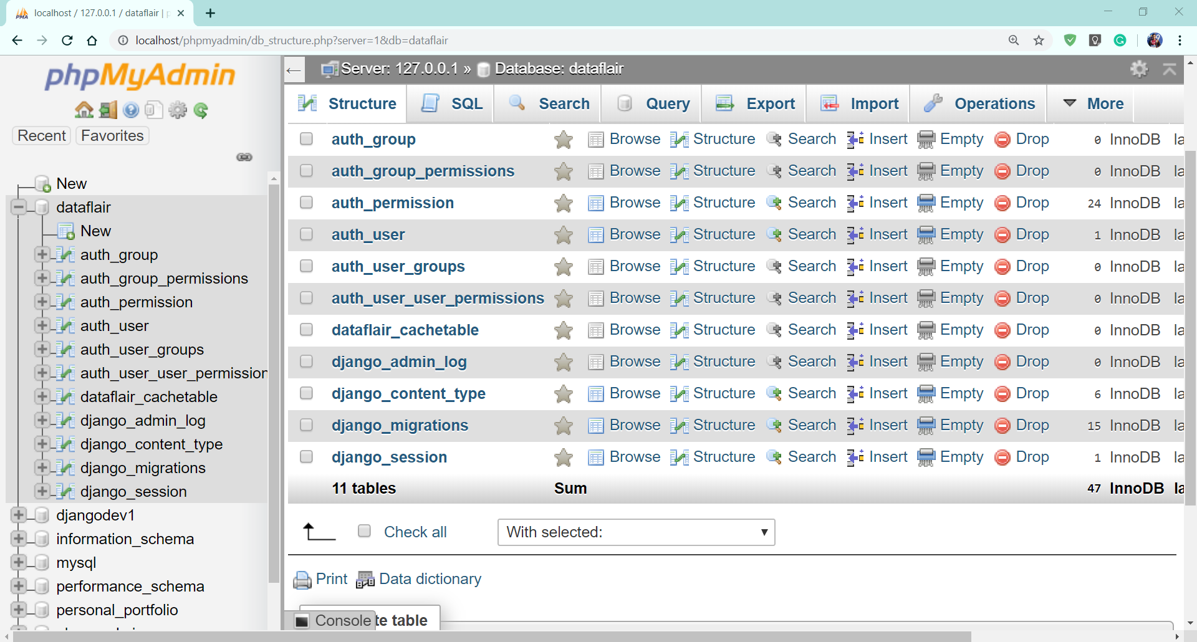Image resolution: width=1197 pixels, height=642 pixels.
Task: Open the django_admin_log table link
Action: [399, 362]
